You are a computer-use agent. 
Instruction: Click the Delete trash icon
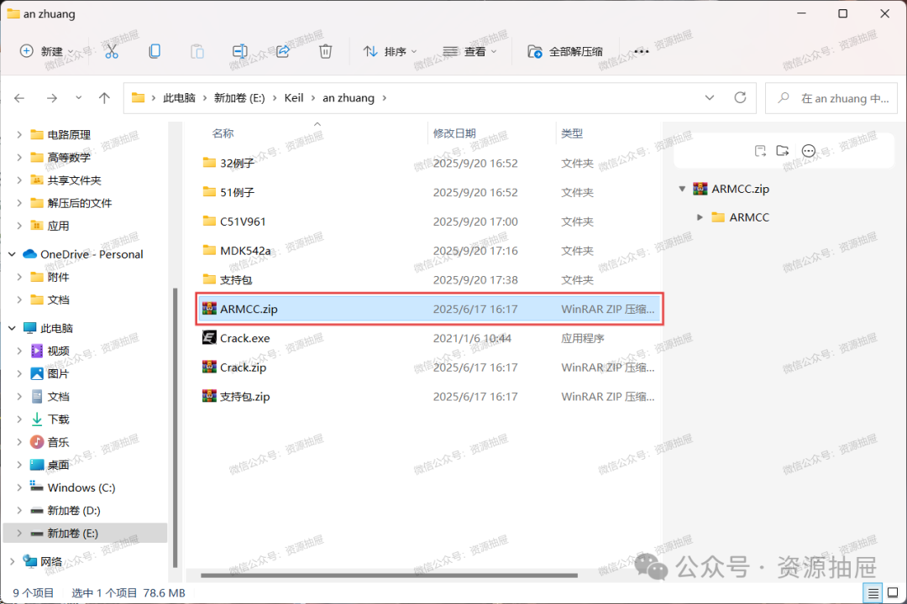[x=326, y=51]
